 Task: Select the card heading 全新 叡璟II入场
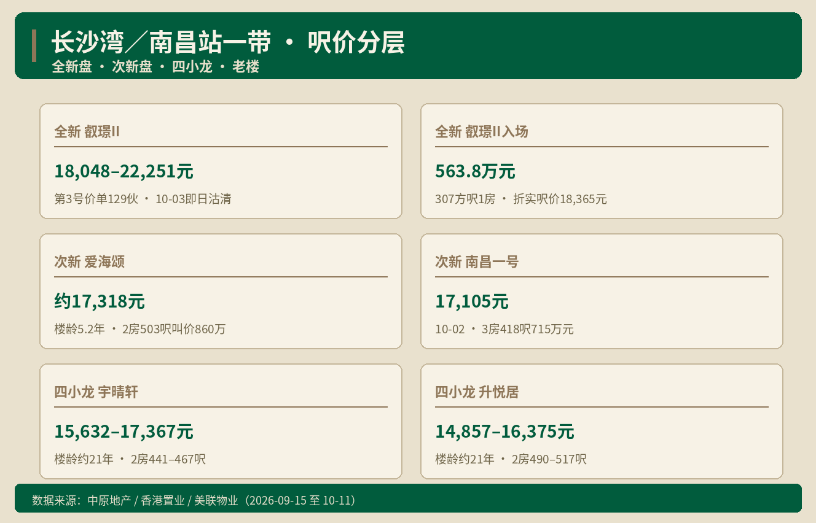pos(482,131)
